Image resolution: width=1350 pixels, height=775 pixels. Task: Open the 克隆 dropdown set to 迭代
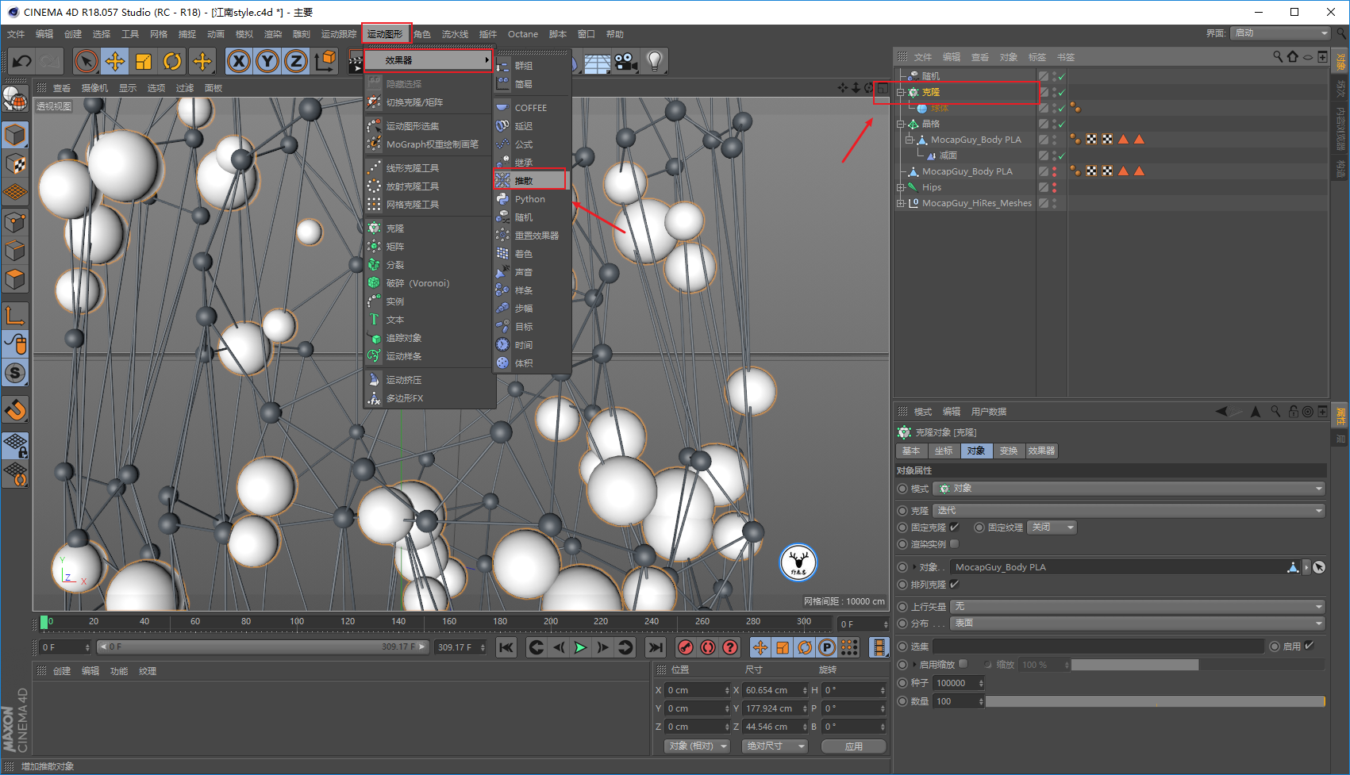tap(1129, 510)
